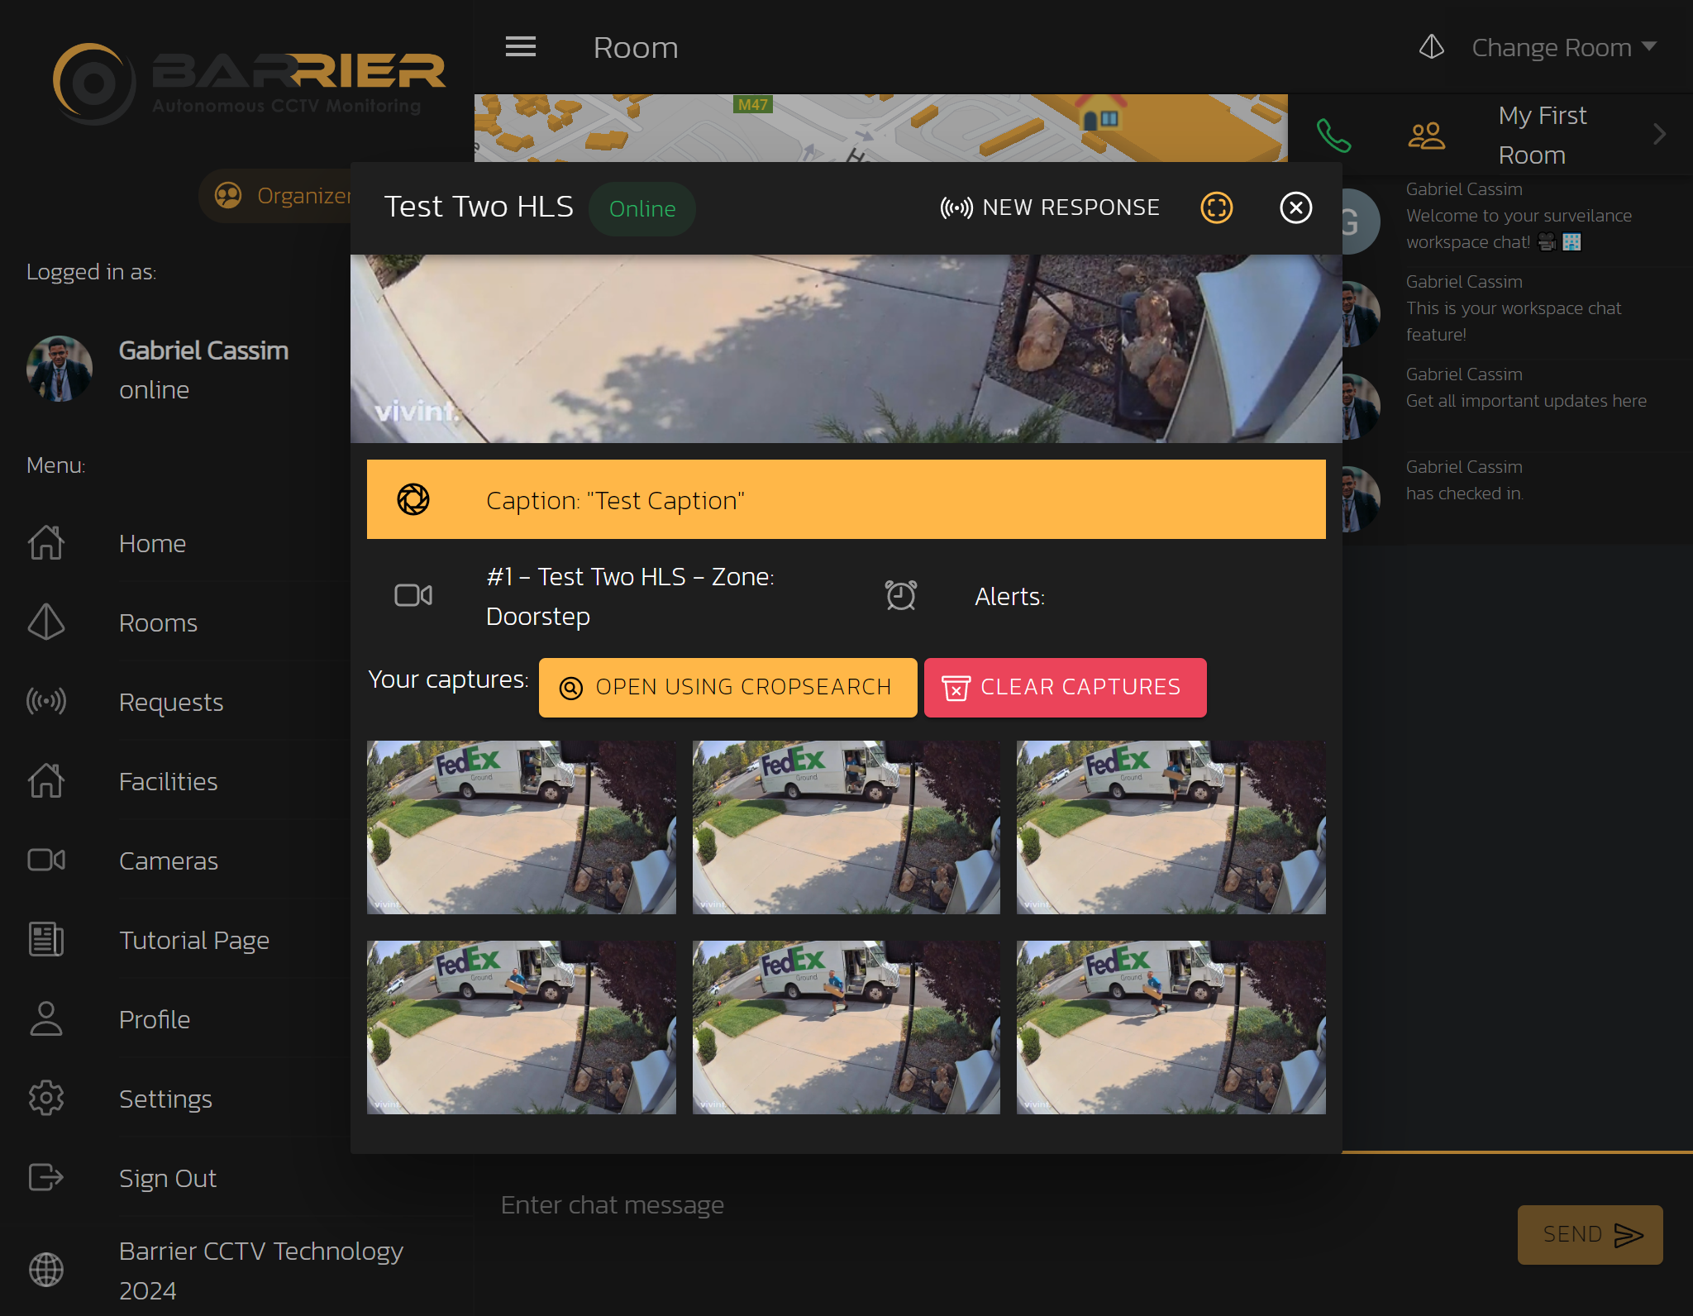Image resolution: width=1693 pixels, height=1316 pixels.
Task: Click the Settings gear icon in the menu
Action: 46,1099
